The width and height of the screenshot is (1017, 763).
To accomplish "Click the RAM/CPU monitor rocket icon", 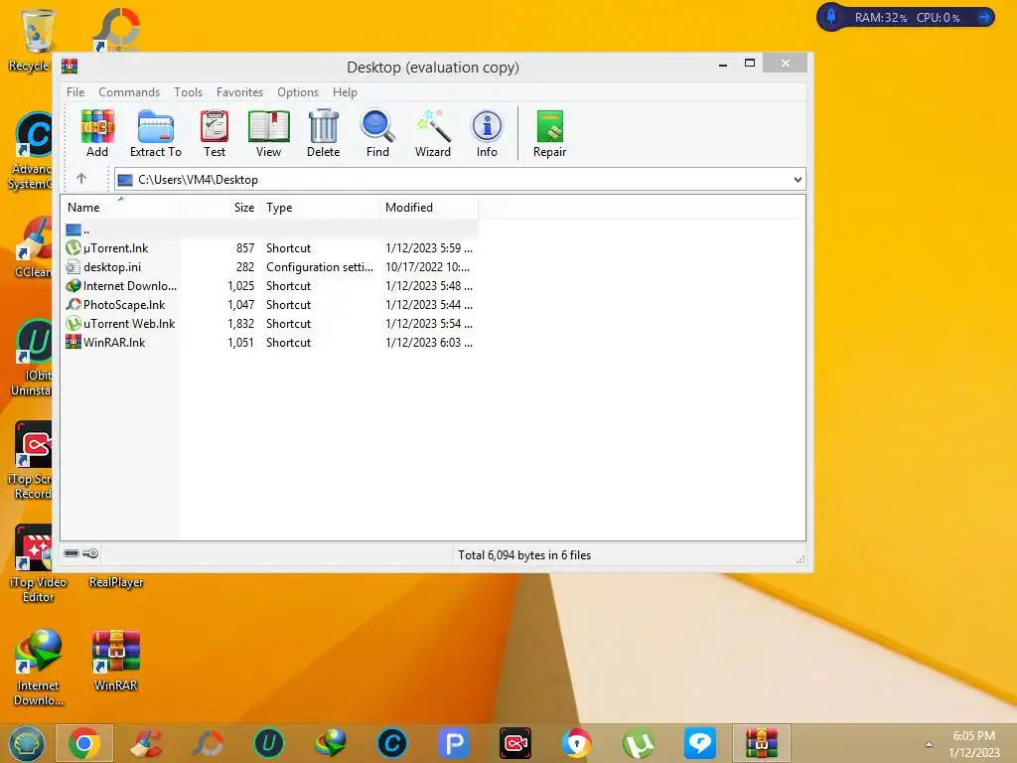I will click(831, 17).
